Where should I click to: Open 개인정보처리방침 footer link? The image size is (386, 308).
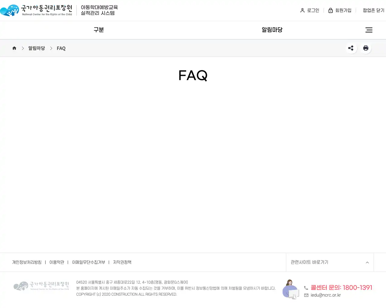27,262
